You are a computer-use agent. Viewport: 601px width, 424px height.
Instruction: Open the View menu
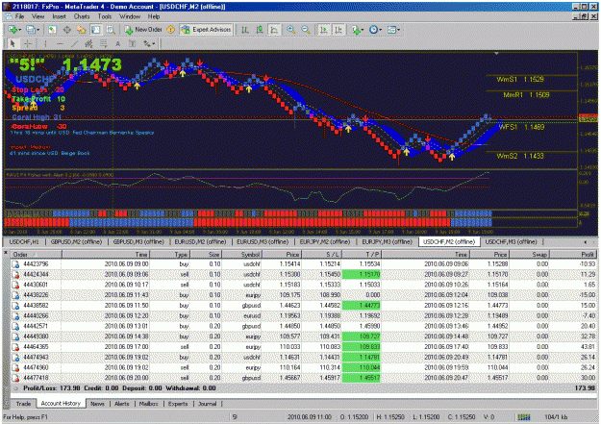click(38, 16)
